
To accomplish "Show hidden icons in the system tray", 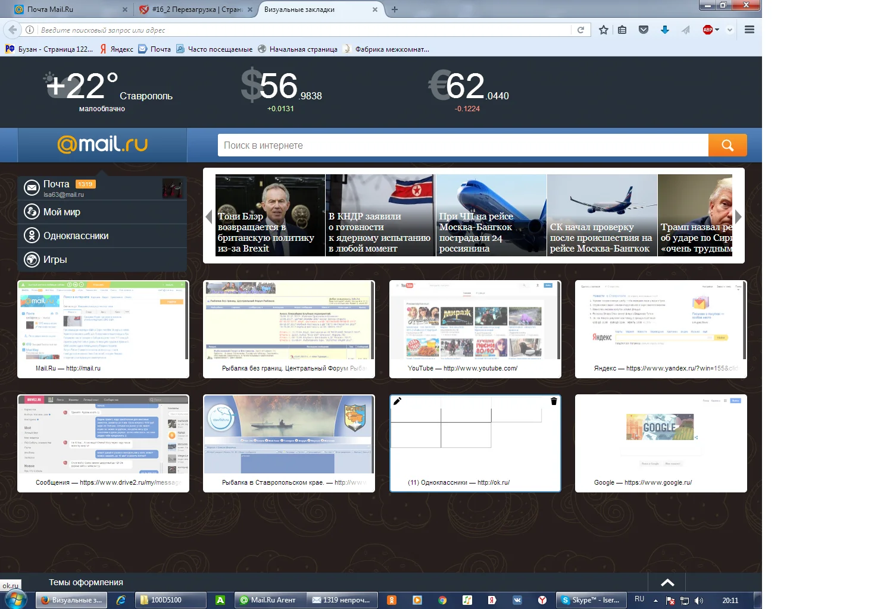I will [x=655, y=600].
